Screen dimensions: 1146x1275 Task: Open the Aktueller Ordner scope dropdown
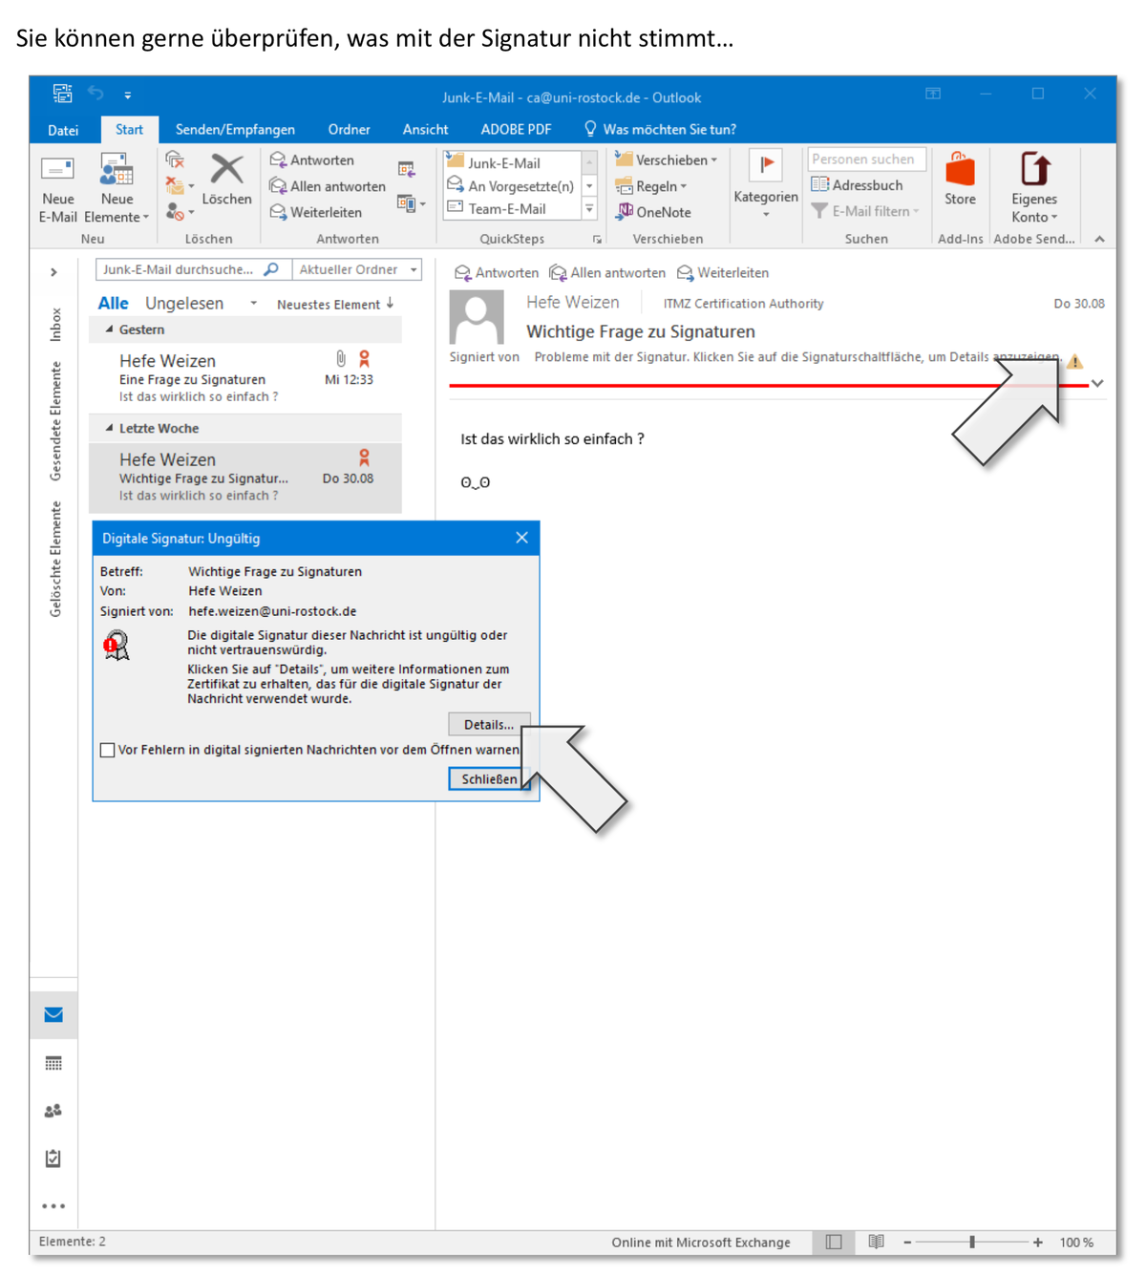point(357,270)
